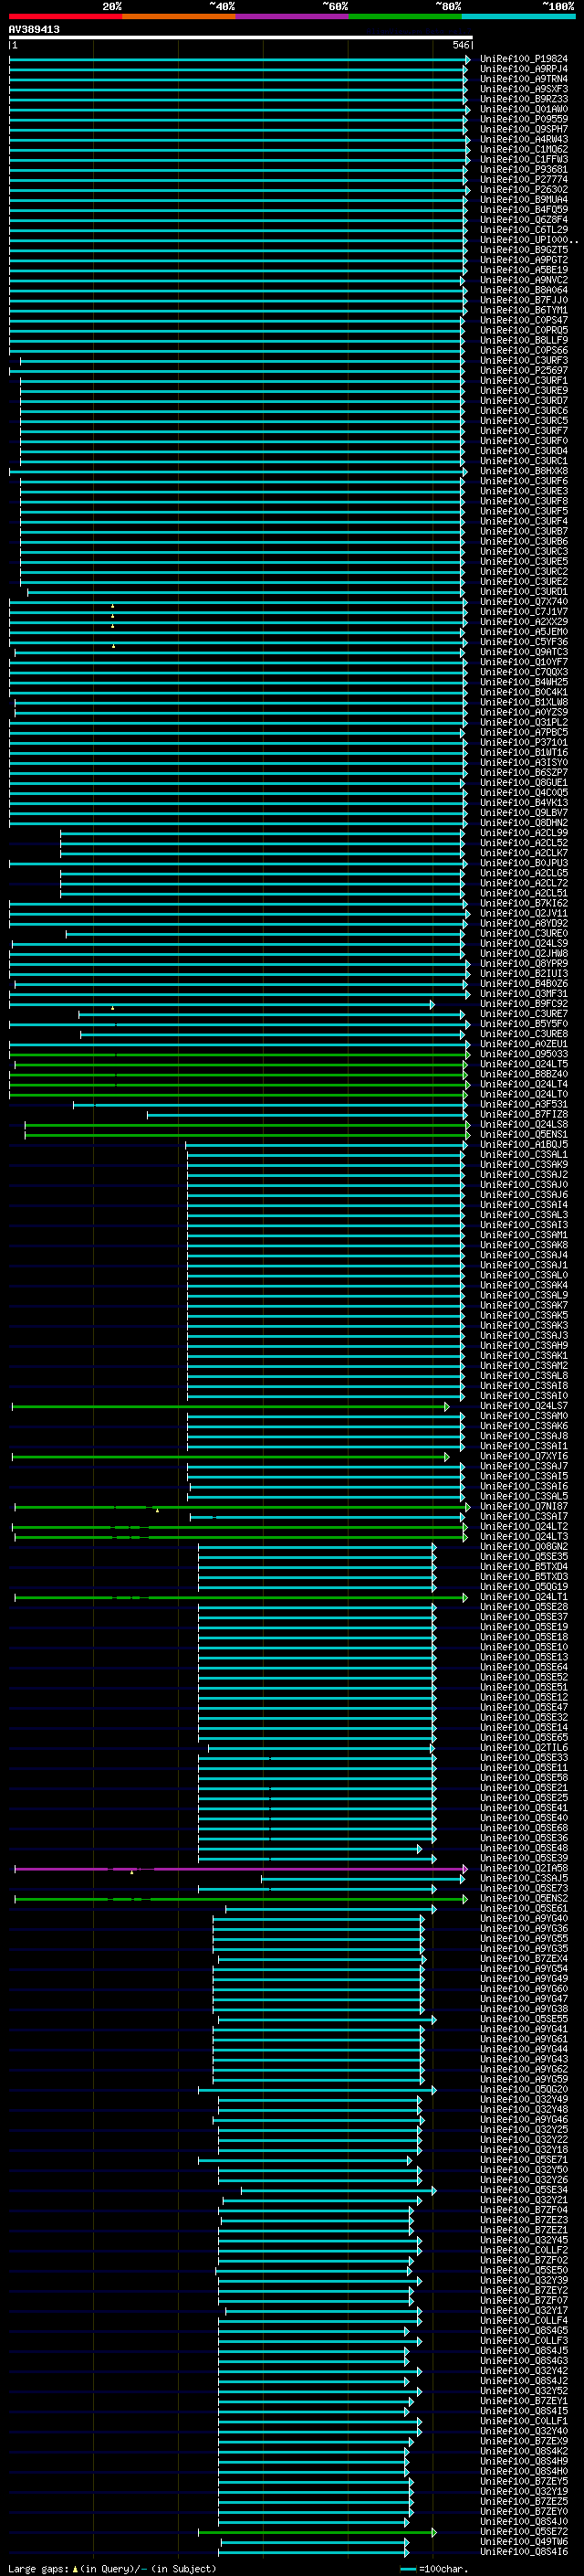This screenshot has width=584, height=2576.
Task: Click the UniRef100_Q32Y49 label
Action: tap(524, 2100)
